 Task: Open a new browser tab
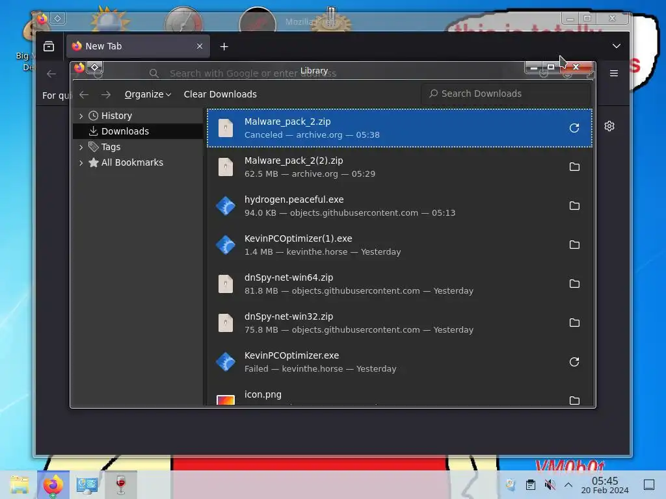click(x=224, y=46)
